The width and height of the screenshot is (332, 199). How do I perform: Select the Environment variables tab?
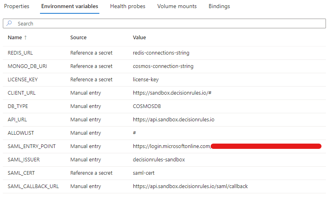pos(70,6)
